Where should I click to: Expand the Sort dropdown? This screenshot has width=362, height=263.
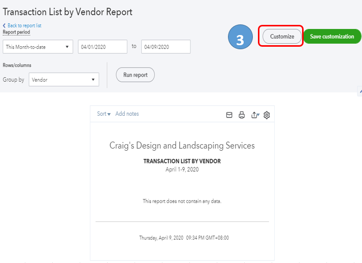pos(104,114)
